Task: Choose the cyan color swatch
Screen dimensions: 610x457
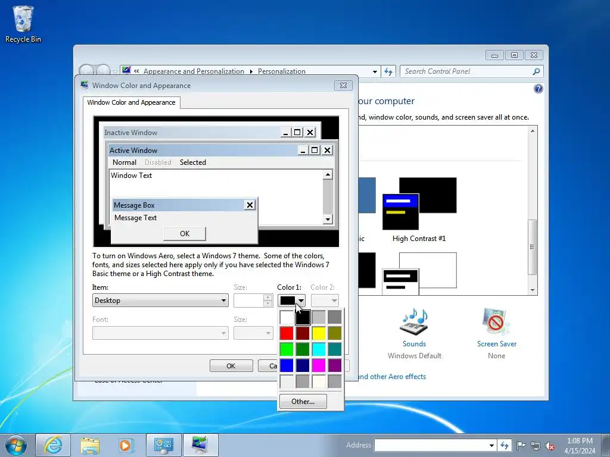Action: point(319,349)
